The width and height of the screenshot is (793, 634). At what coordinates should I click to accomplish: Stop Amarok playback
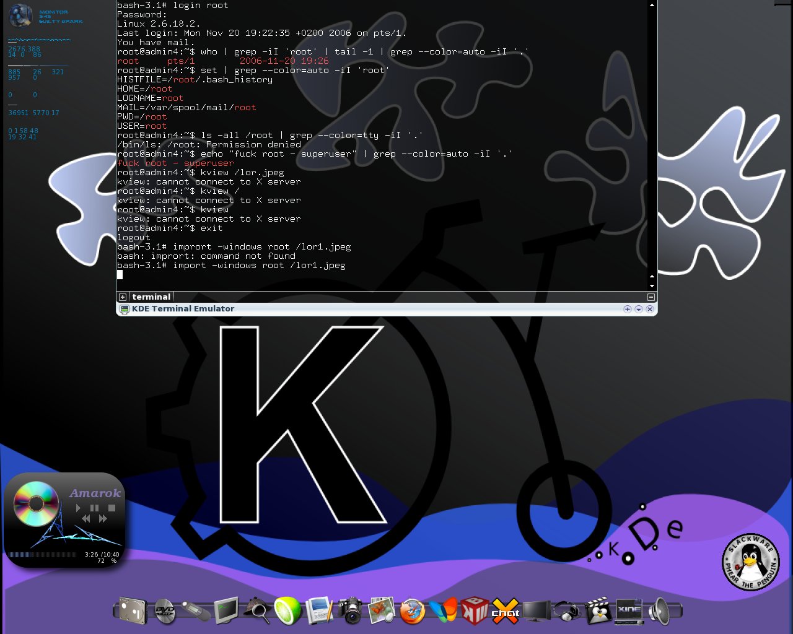(x=112, y=508)
